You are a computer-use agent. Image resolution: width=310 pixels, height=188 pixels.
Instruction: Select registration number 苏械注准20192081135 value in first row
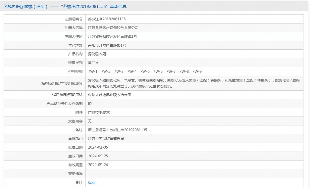click(107, 19)
